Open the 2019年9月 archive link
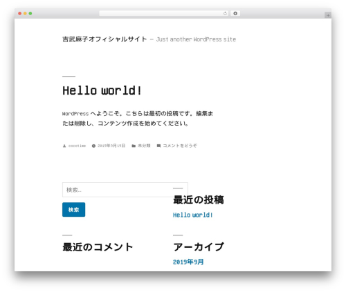Screen dimensions: 346x292 [x=188, y=262]
